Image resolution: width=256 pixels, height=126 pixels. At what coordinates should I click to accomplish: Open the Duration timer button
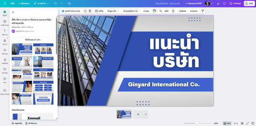(31, 124)
